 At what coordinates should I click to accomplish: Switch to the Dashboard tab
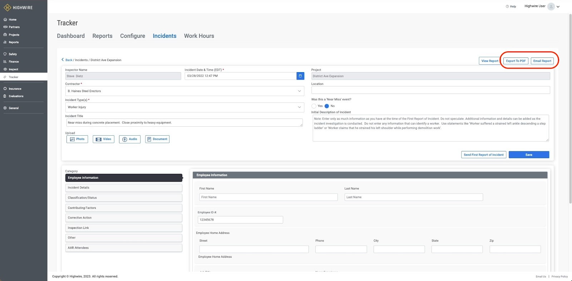(71, 36)
